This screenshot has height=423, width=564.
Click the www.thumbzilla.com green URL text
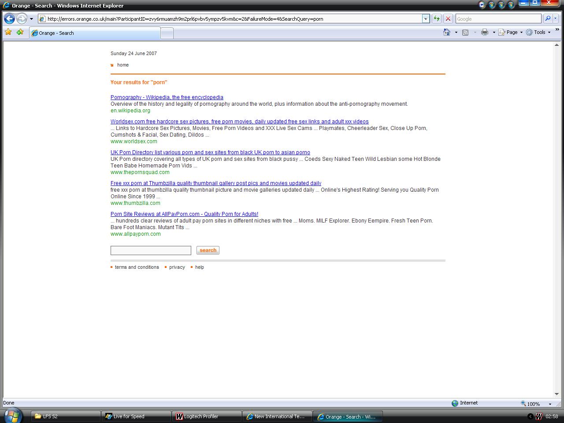pos(135,203)
